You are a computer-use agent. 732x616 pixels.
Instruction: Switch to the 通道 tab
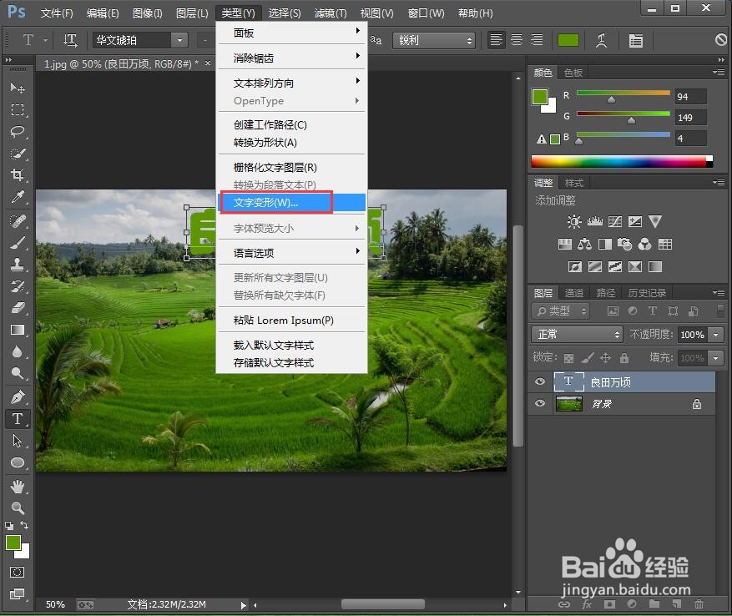[x=574, y=293]
